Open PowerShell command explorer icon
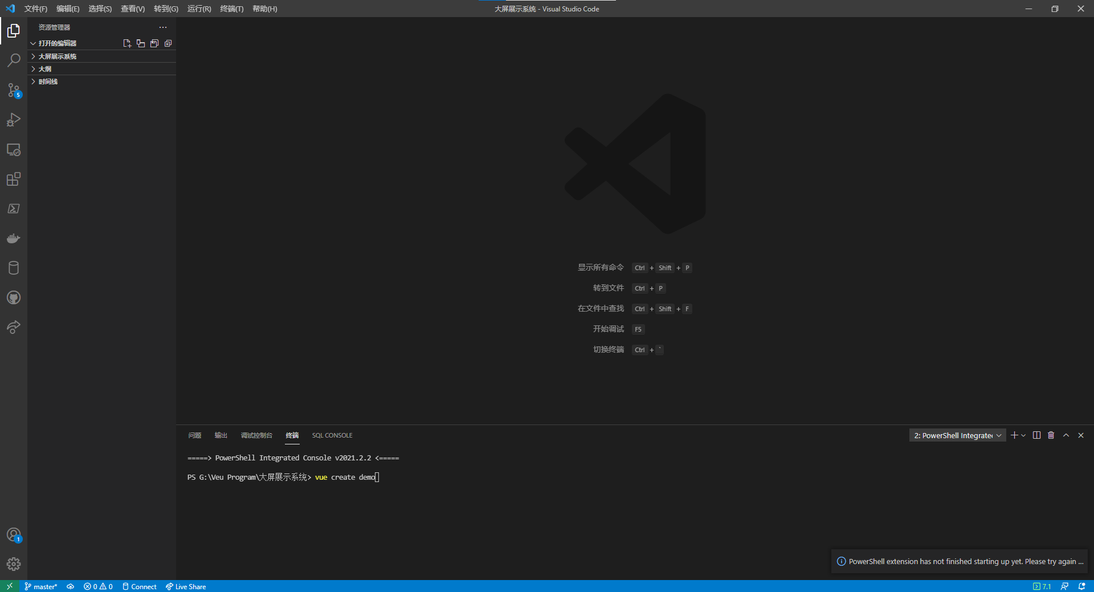This screenshot has height=592, width=1094. pyautogui.click(x=14, y=209)
